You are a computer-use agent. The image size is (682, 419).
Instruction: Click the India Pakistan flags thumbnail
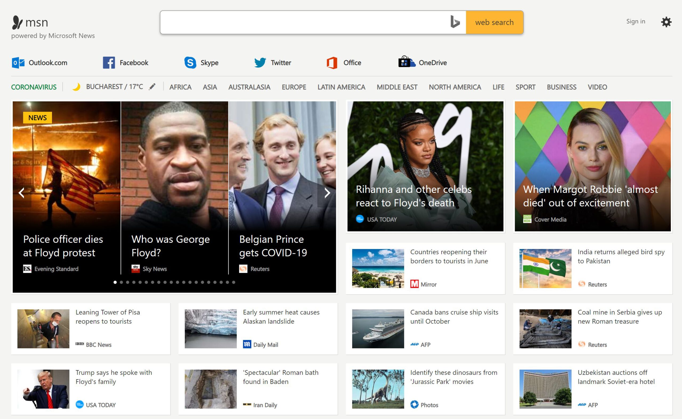[x=545, y=268]
